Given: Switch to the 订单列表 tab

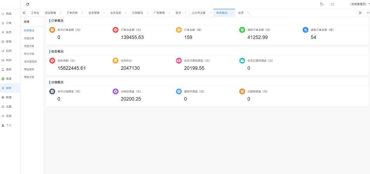Looking at the screenshot, I should pos(72,13).
